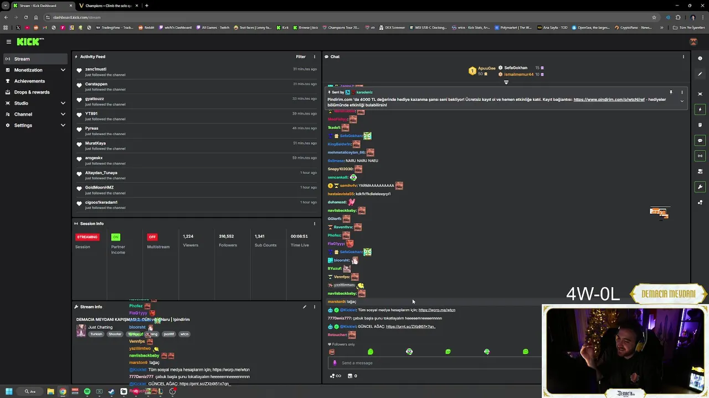Viewport: 709px width, 398px height.
Task: Expand the Studio sidebar chevron
Action: (63, 103)
